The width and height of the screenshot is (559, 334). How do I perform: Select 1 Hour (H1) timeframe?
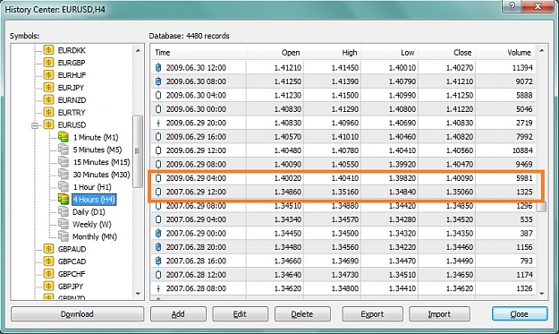92,187
